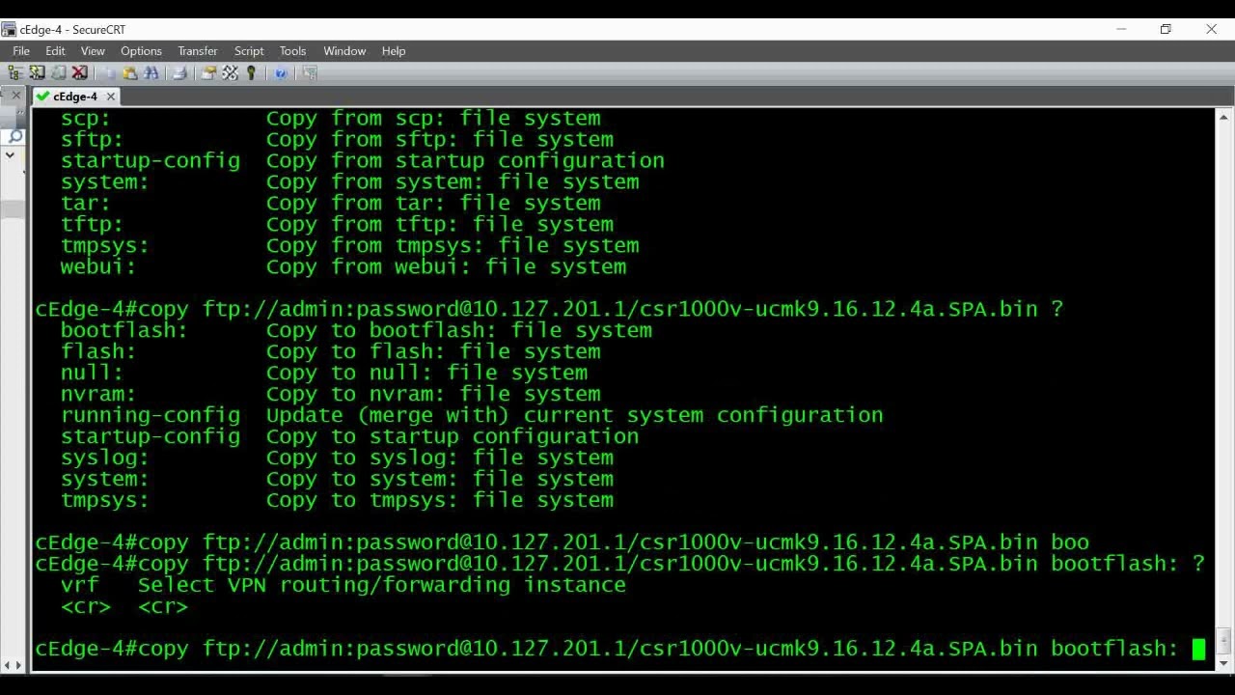Minimize the SecureCRT window
The height and width of the screenshot is (695, 1235).
pos(1121,29)
